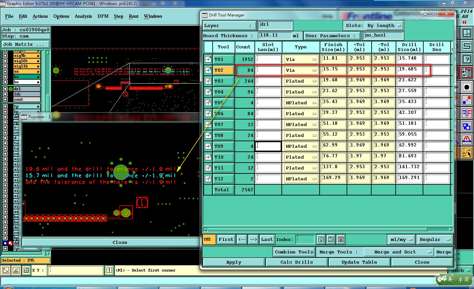This screenshot has width=474, height=289.
Task: Click the red trapezoid measure icon
Action: (x=467, y=140)
